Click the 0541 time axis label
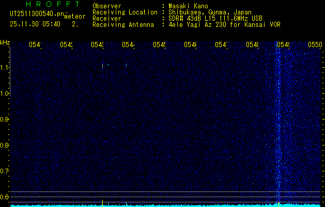This screenshot has width=325, height=207. [35, 45]
